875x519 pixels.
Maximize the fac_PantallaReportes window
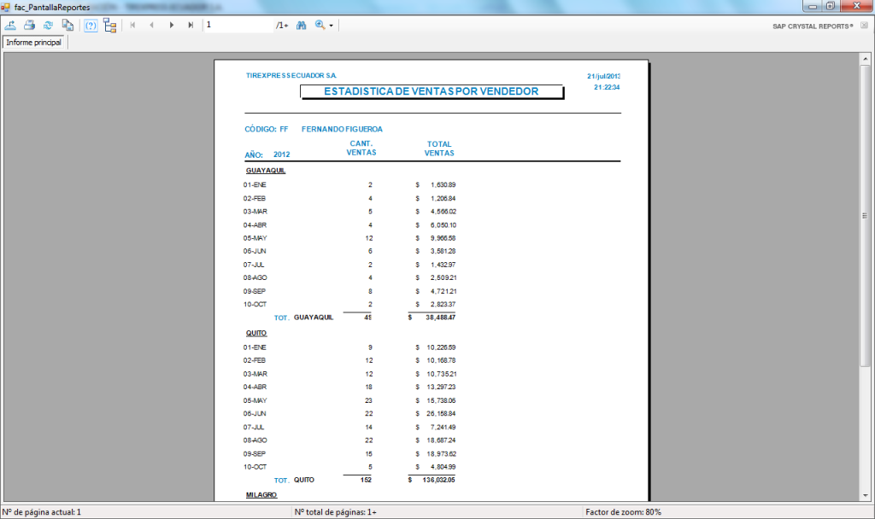tap(829, 6)
